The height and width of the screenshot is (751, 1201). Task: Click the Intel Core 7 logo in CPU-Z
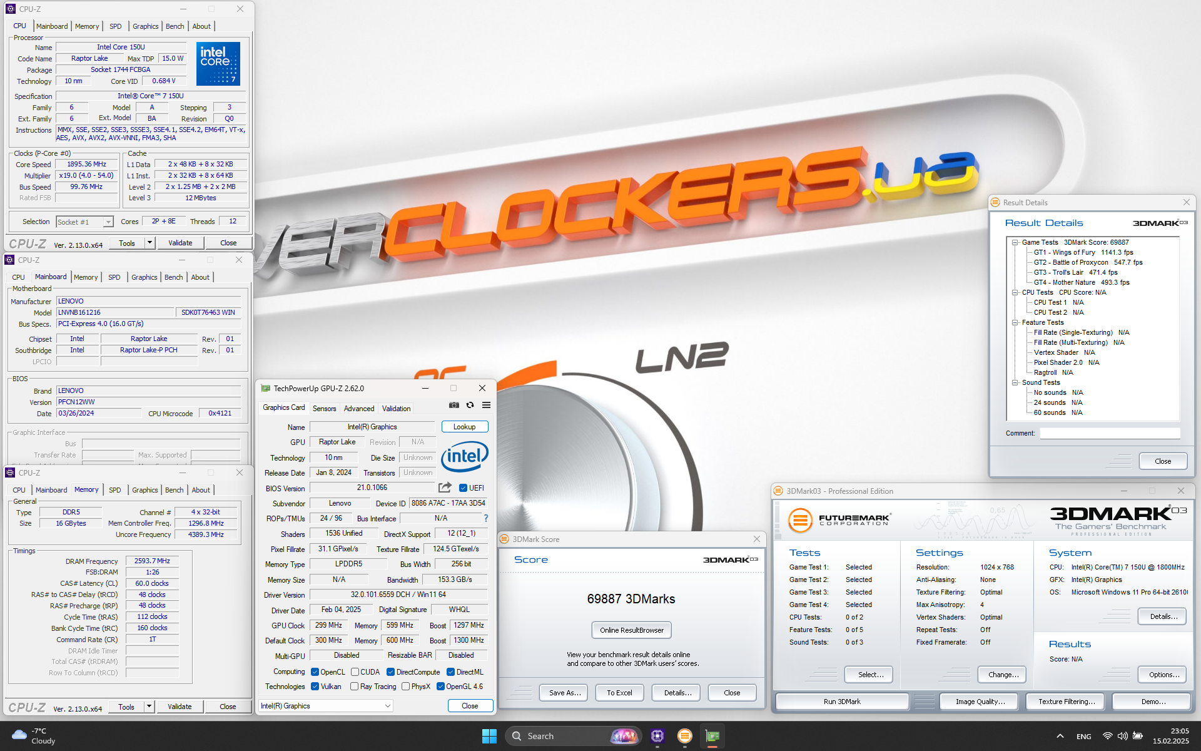218,64
